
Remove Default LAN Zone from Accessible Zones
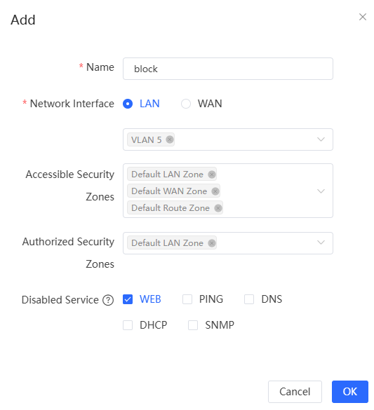coord(212,174)
